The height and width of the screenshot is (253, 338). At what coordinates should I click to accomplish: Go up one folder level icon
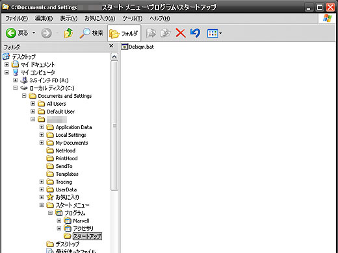[x=68, y=33]
